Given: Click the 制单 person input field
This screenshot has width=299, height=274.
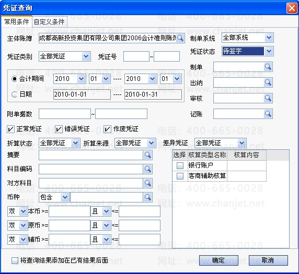Looking at the screenshot, I should pos(239,67).
